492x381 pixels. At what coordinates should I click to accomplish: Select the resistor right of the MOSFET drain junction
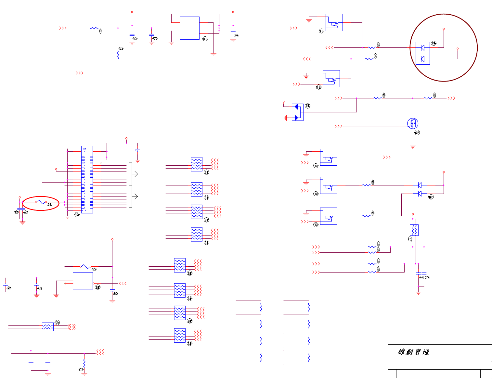click(x=428, y=98)
